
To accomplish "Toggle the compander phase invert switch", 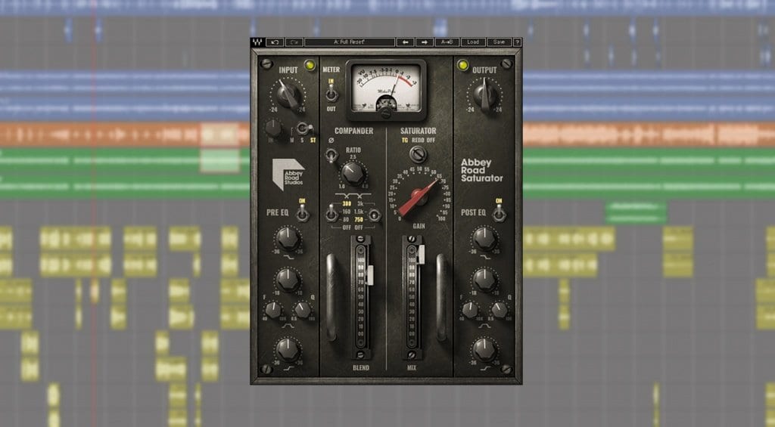I will pos(331,155).
